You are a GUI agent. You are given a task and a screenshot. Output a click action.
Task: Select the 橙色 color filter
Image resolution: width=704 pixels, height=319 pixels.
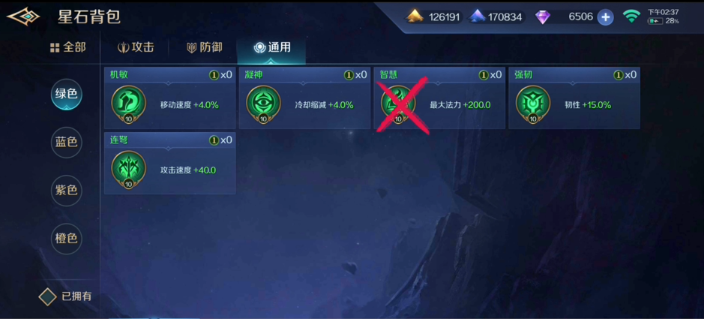point(67,239)
